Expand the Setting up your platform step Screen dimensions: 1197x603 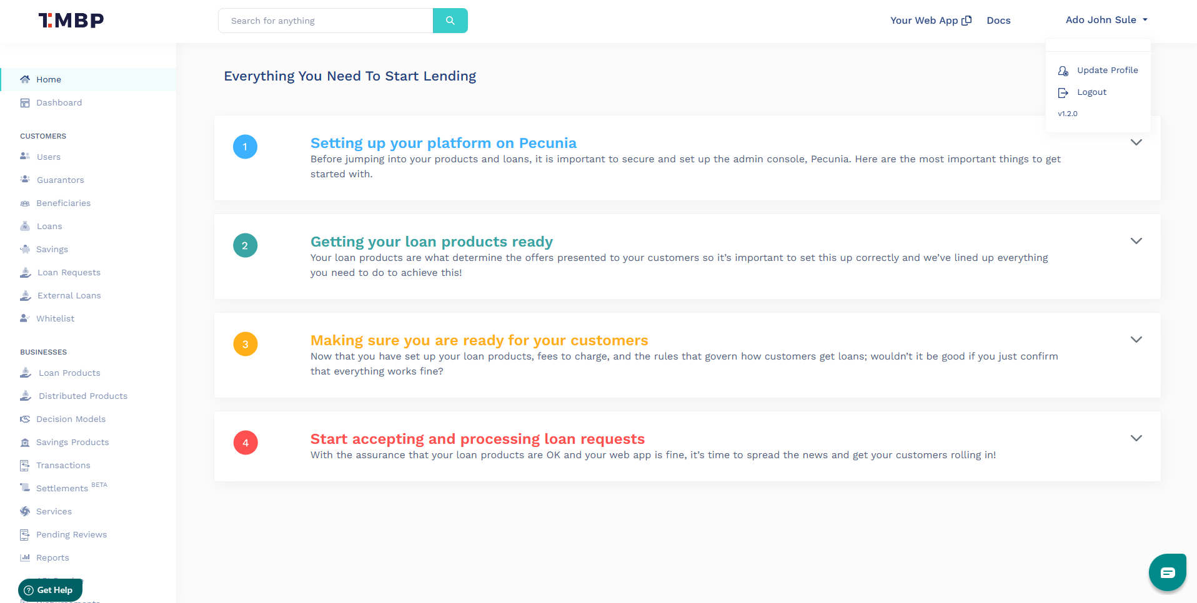1136,142
